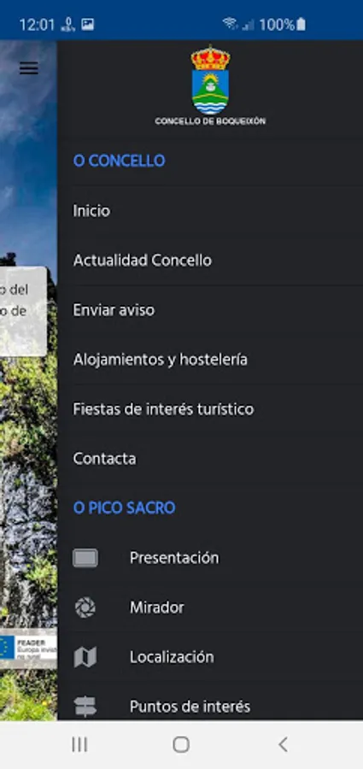Tap the hamburger menu icon
Image resolution: width=363 pixels, height=769 pixels.
coord(28,68)
